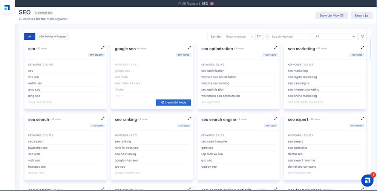The image size is (377, 191).
Task: Open the filter funnel icon
Action: (362, 37)
